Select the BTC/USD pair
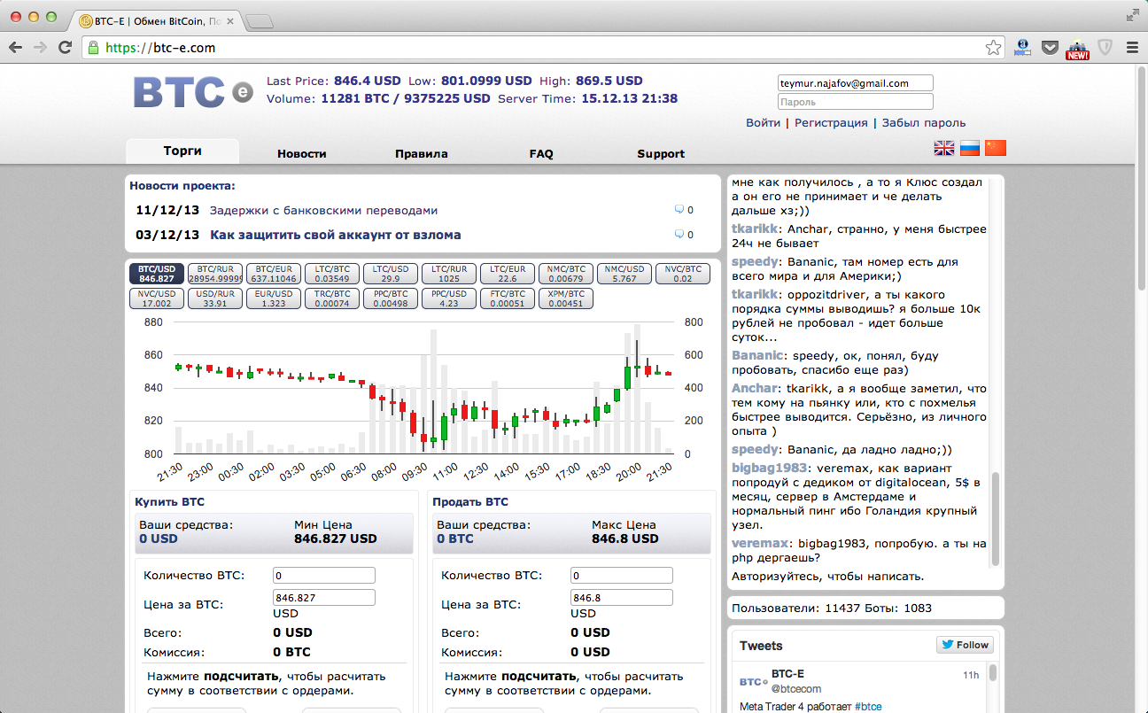The image size is (1148, 713). pos(157,274)
